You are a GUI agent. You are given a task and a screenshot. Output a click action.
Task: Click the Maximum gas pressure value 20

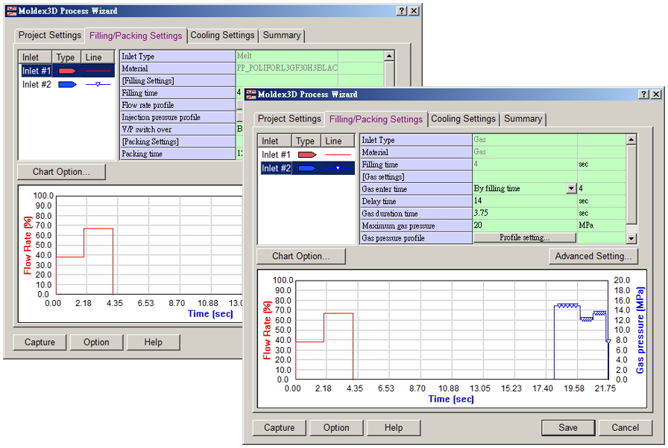point(525,225)
